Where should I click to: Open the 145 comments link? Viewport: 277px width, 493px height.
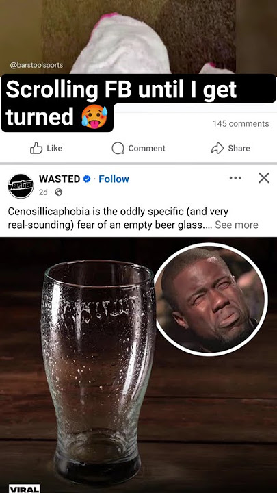241,123
